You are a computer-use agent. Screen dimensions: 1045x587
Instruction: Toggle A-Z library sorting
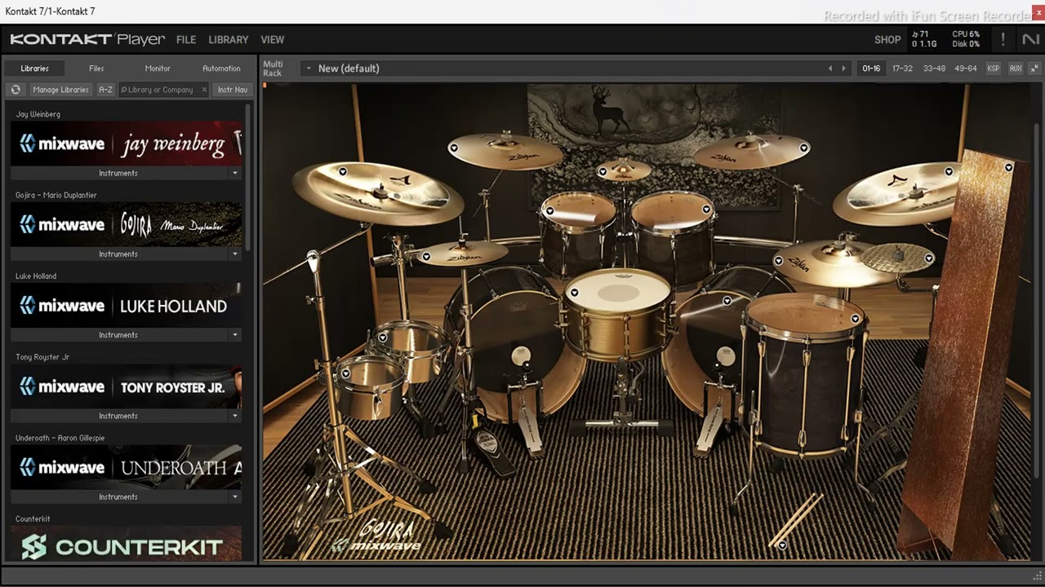click(106, 90)
